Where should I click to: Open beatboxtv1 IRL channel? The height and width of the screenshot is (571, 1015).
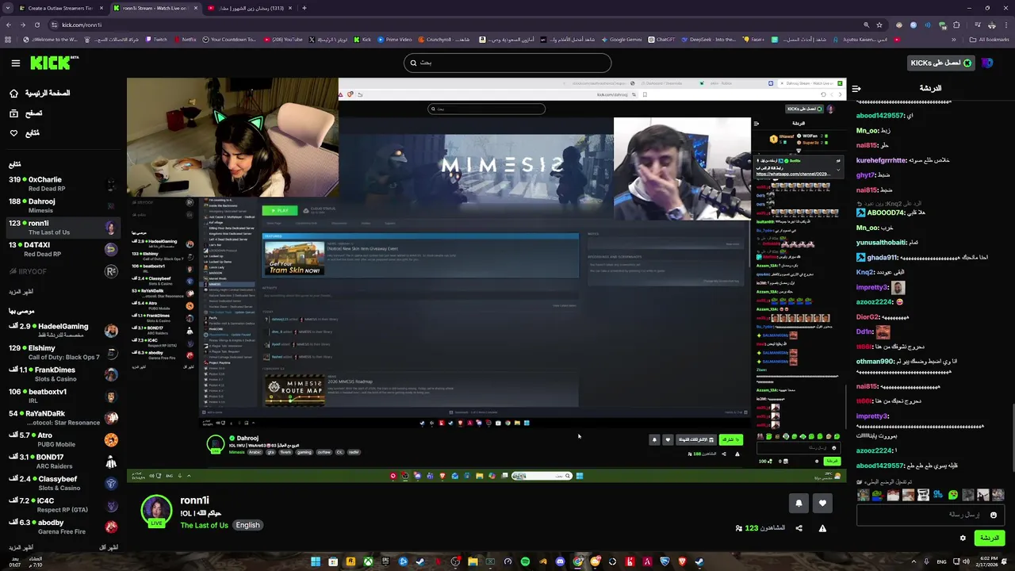click(x=62, y=396)
